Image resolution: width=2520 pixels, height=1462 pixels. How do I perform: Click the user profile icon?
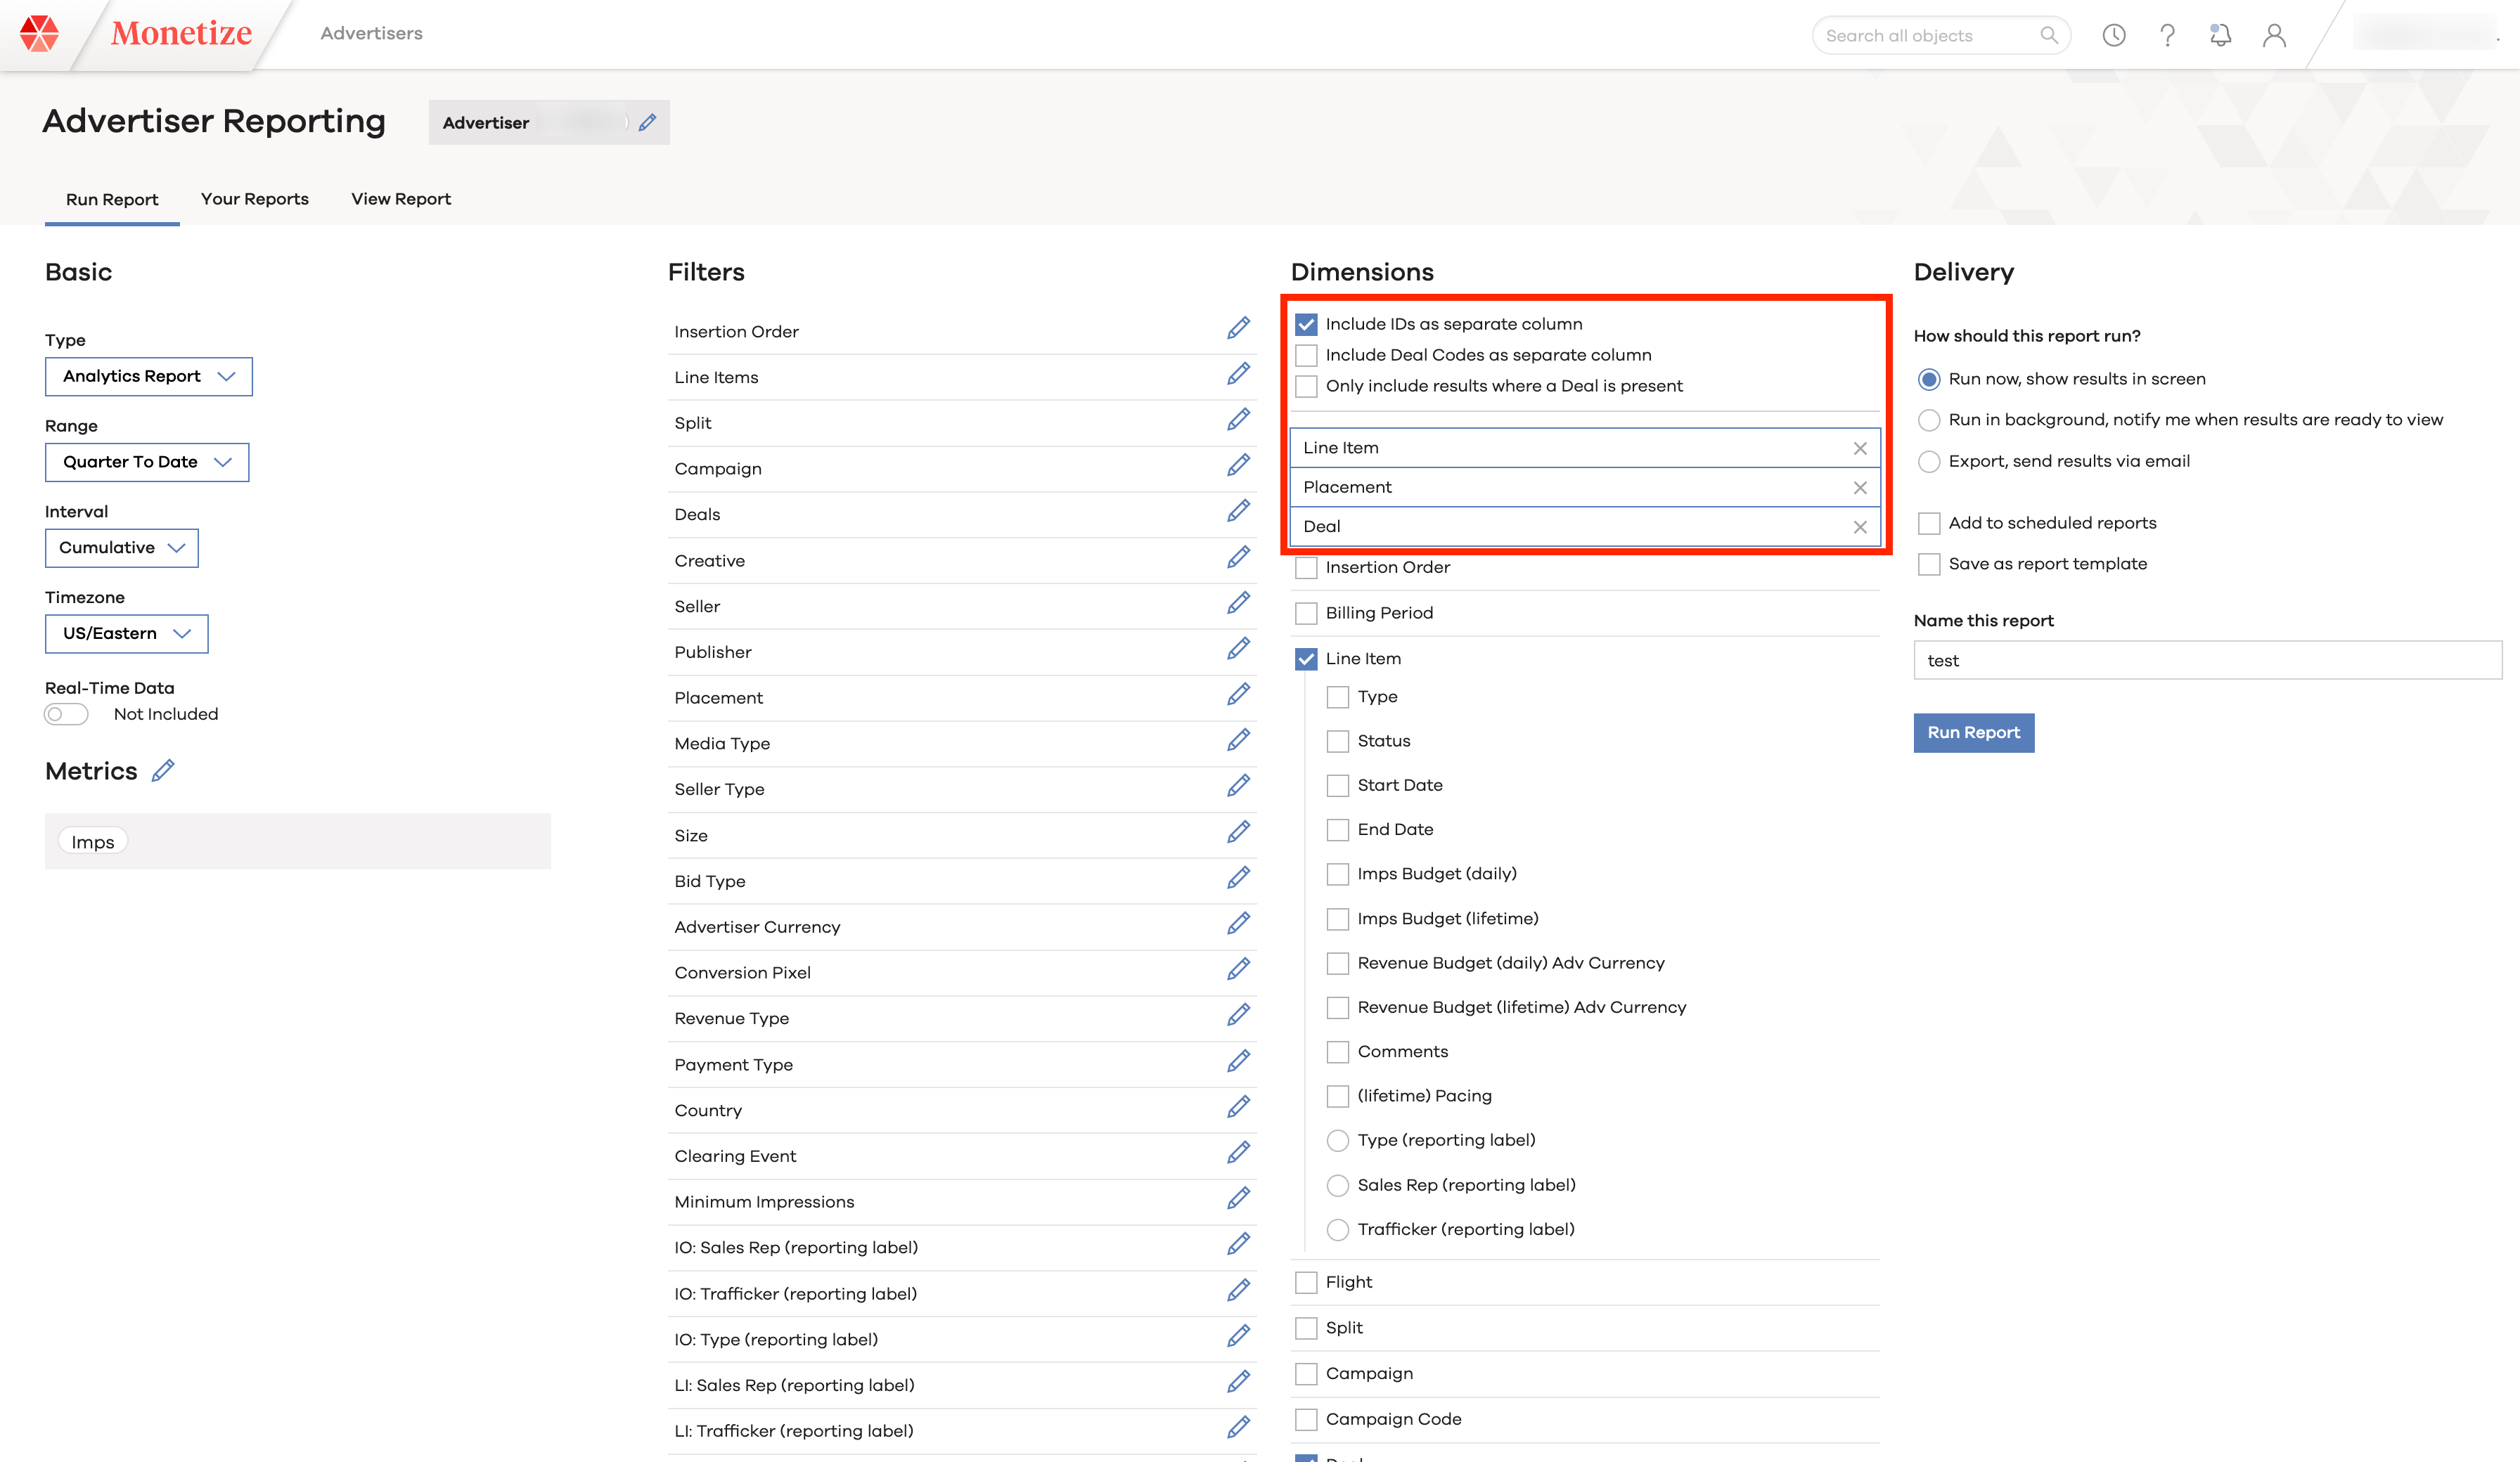click(2274, 35)
